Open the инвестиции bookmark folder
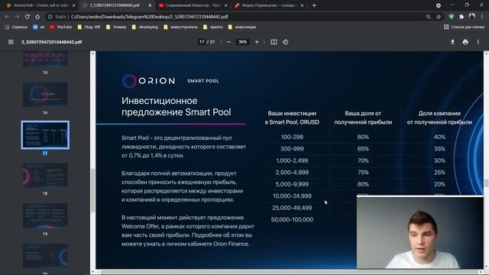Screen dimensions: 489x275 tap(242, 27)
